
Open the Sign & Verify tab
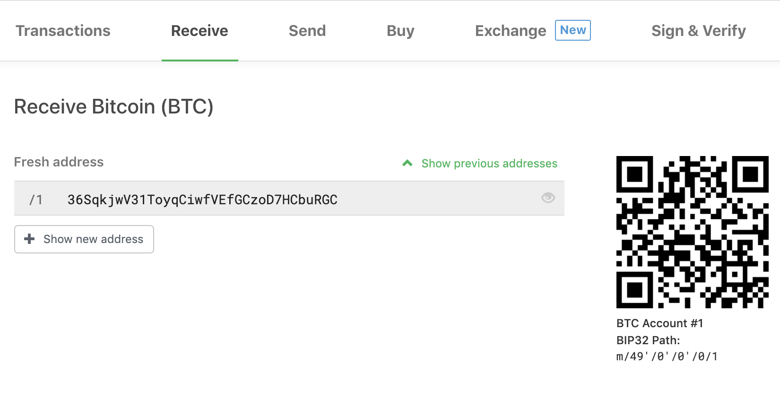(699, 31)
